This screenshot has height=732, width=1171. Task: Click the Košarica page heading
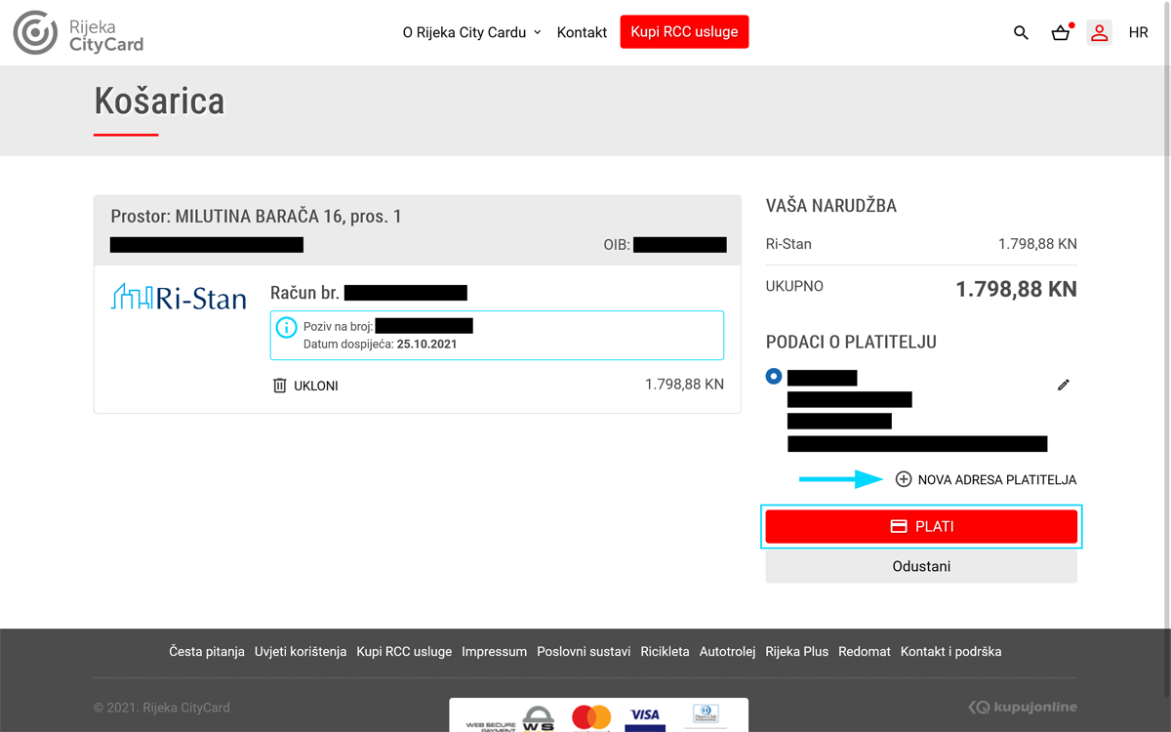tap(159, 101)
